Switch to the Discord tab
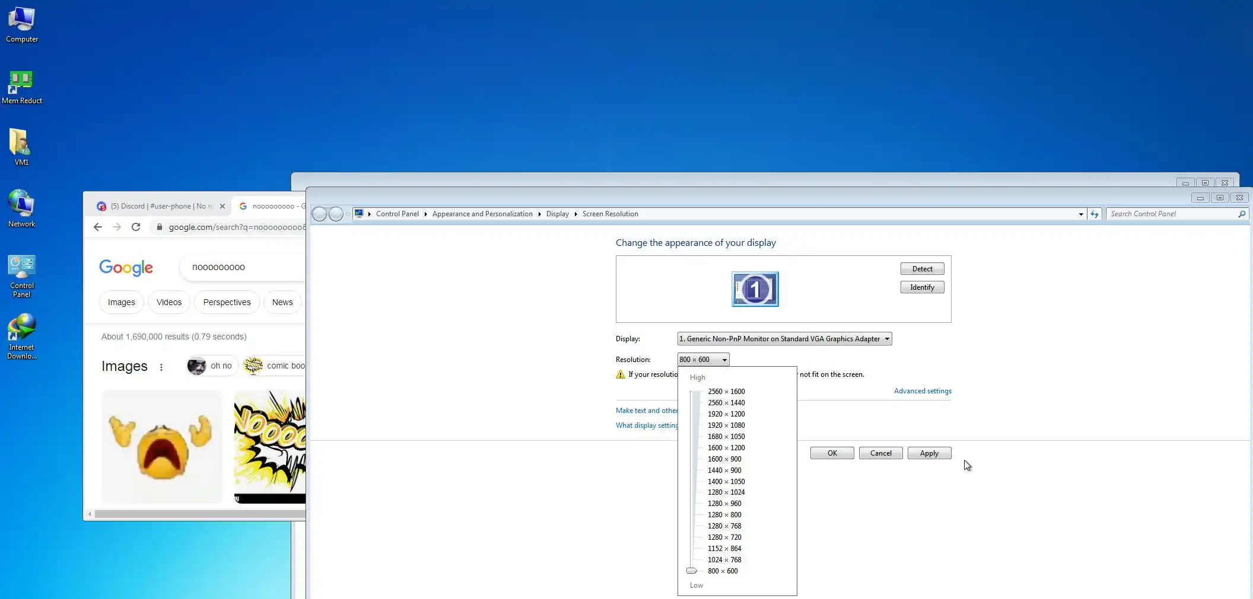The height and width of the screenshot is (599, 1253). (x=161, y=206)
